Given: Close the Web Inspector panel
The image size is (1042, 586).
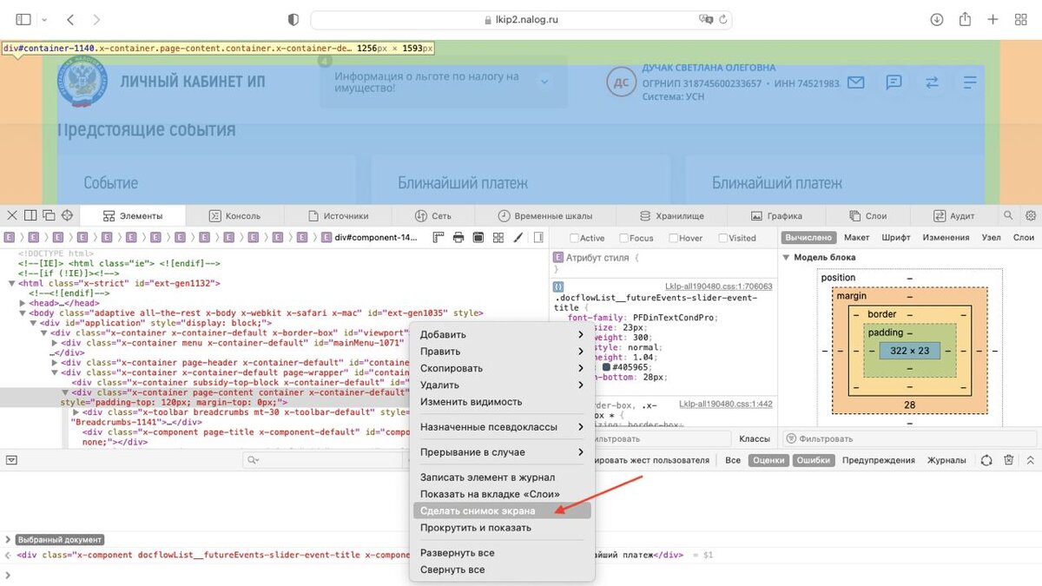Looking at the screenshot, I should click(11, 215).
